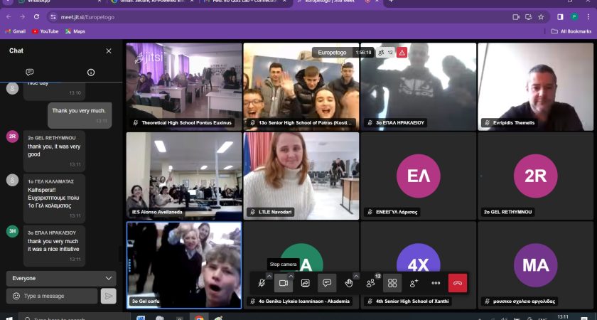The height and width of the screenshot is (320, 597).
Task: Open a new browser tab with plus
Action: tap(391, 1)
